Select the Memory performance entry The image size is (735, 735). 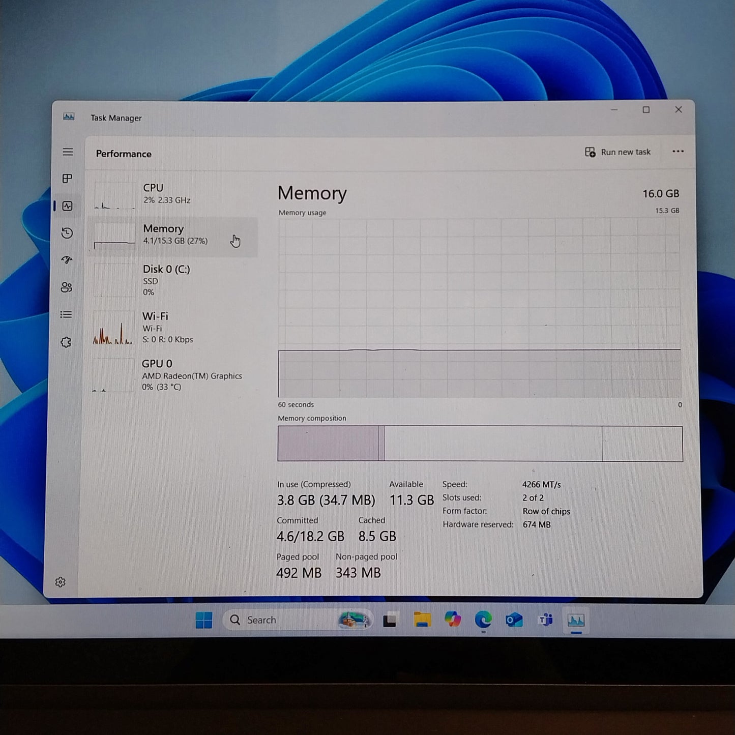coord(173,237)
